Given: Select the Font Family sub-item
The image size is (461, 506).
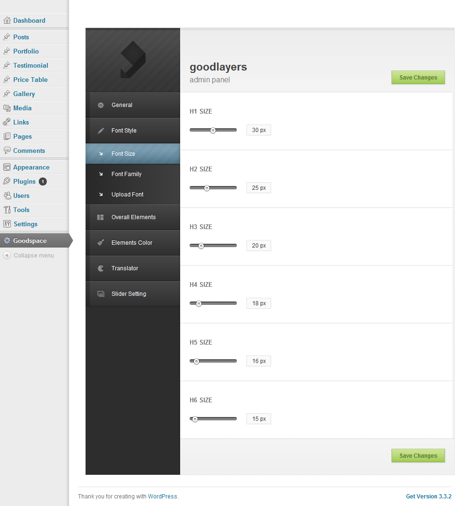Looking at the screenshot, I should (133, 174).
